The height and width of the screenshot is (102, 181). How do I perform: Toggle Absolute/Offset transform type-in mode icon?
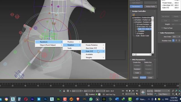[68, 91]
